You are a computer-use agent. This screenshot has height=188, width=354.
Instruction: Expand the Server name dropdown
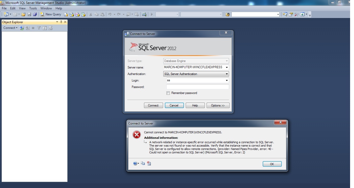tap(227, 67)
